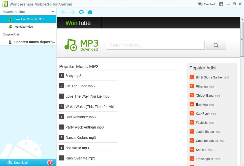Open Rain Over Me mp3

(x=80, y=158)
